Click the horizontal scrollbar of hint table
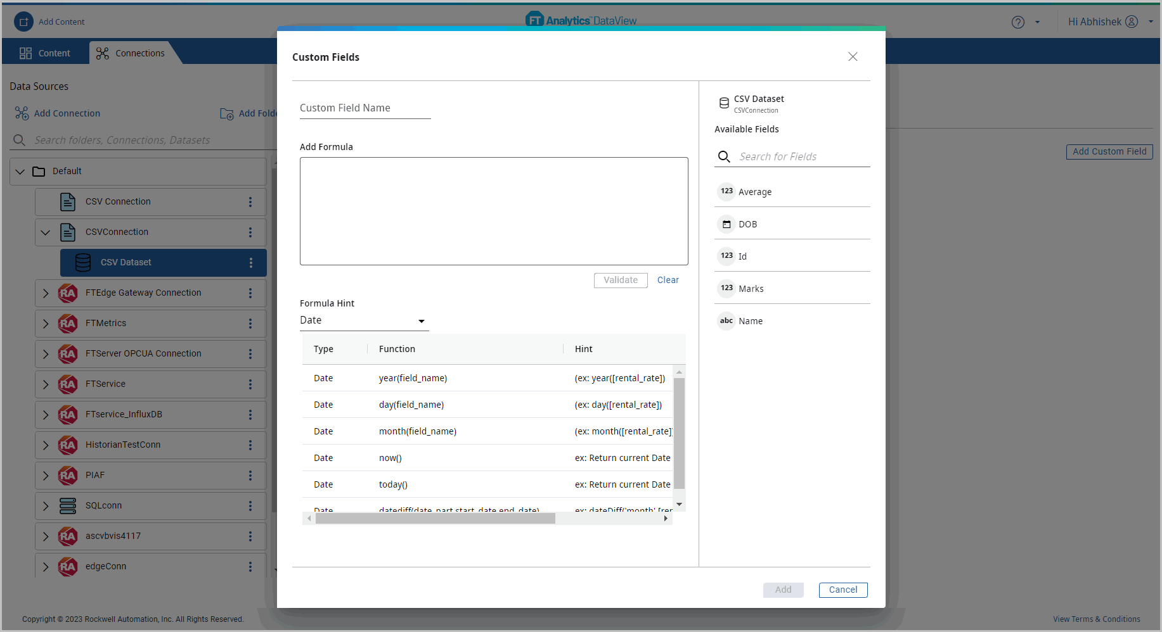 [x=435, y=519]
